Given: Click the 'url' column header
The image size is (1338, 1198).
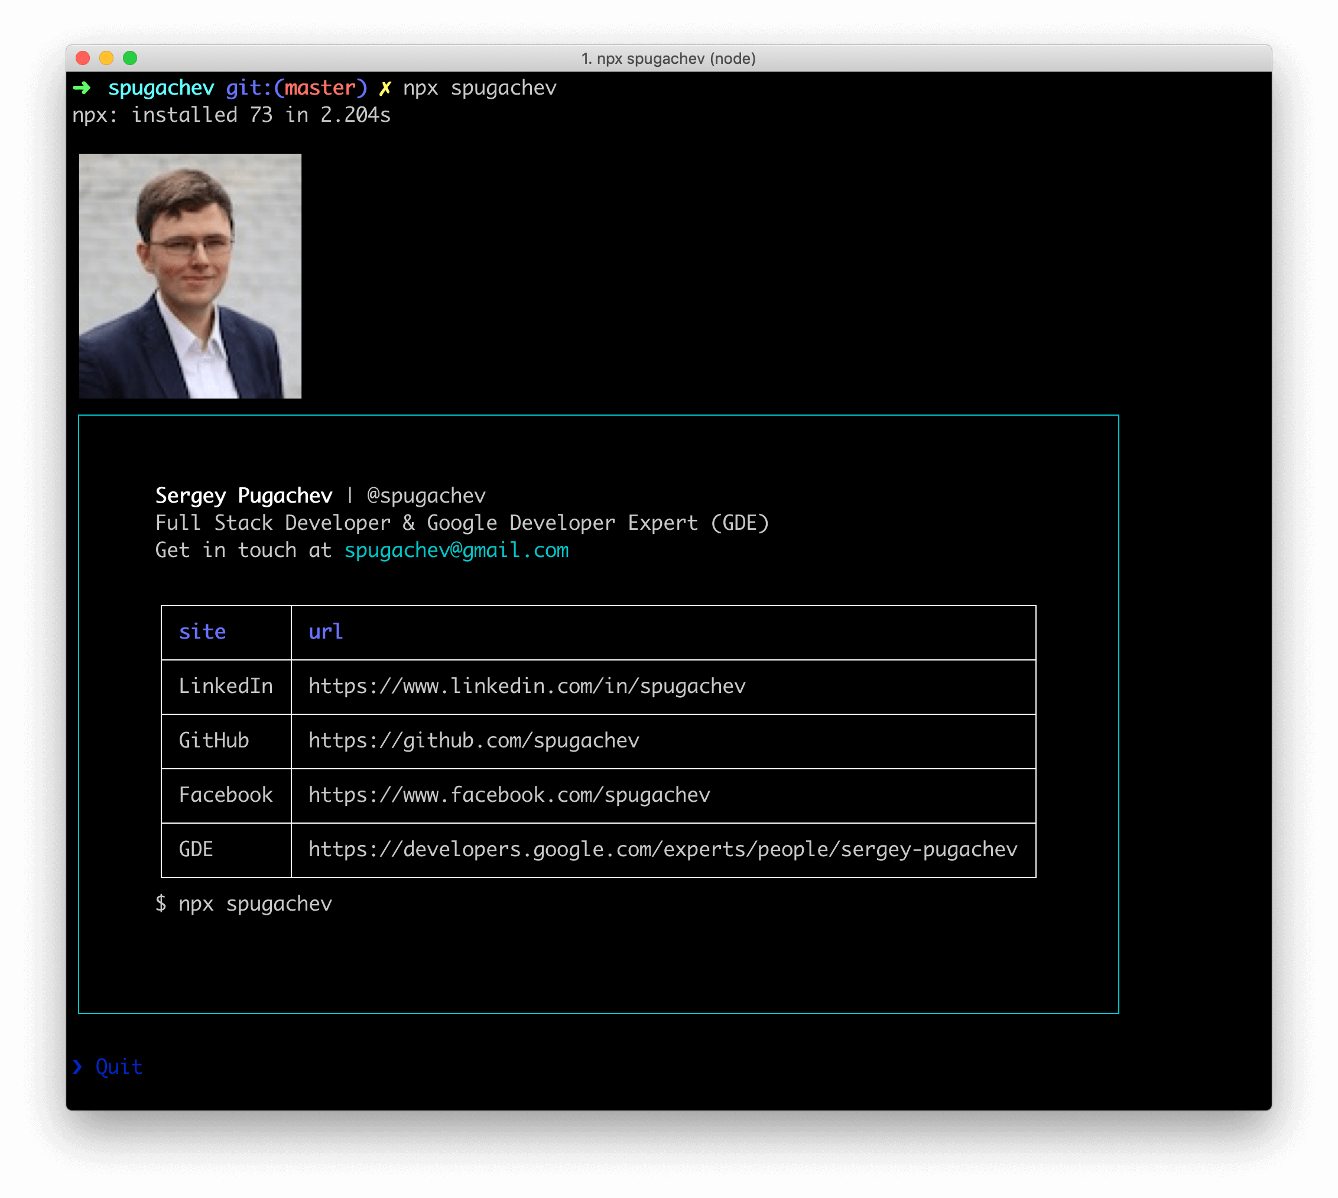Looking at the screenshot, I should point(326,632).
